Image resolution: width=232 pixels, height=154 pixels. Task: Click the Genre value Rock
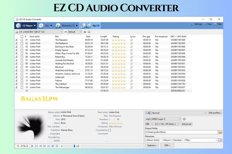point(63,123)
